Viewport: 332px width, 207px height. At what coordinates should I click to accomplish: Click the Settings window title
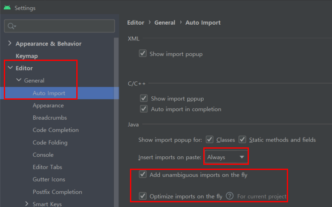(x=25, y=8)
